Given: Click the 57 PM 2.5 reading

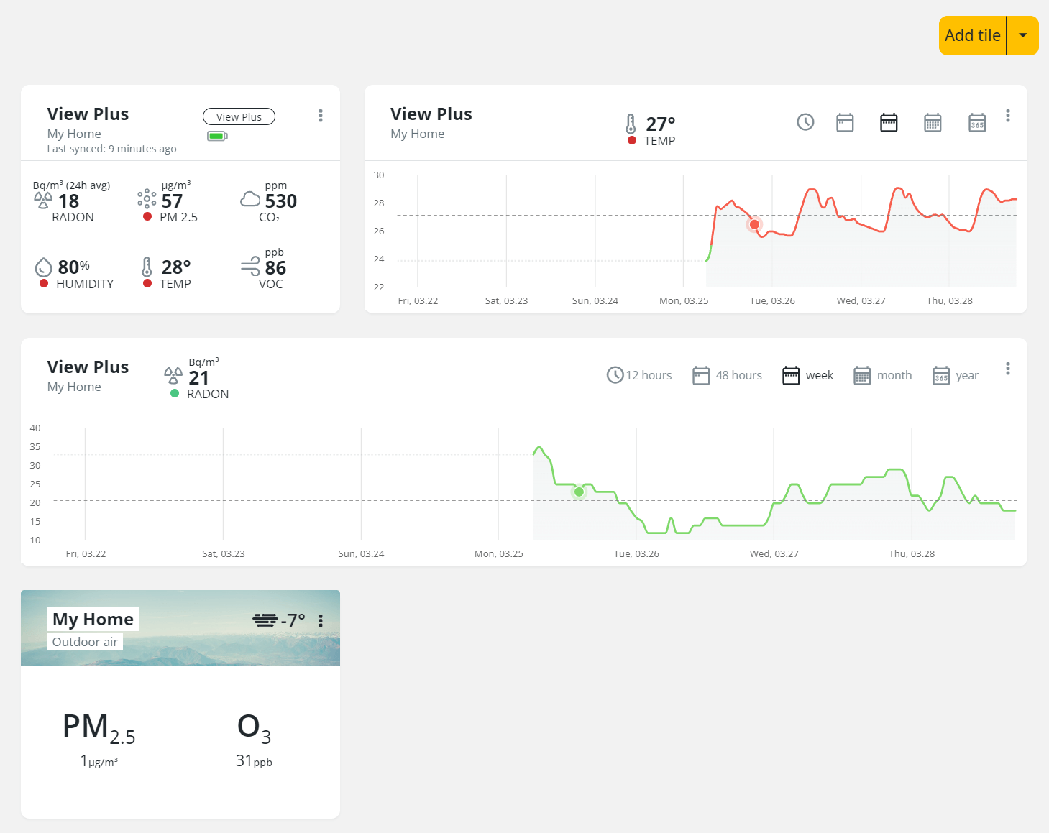Looking at the screenshot, I should pos(172,201).
